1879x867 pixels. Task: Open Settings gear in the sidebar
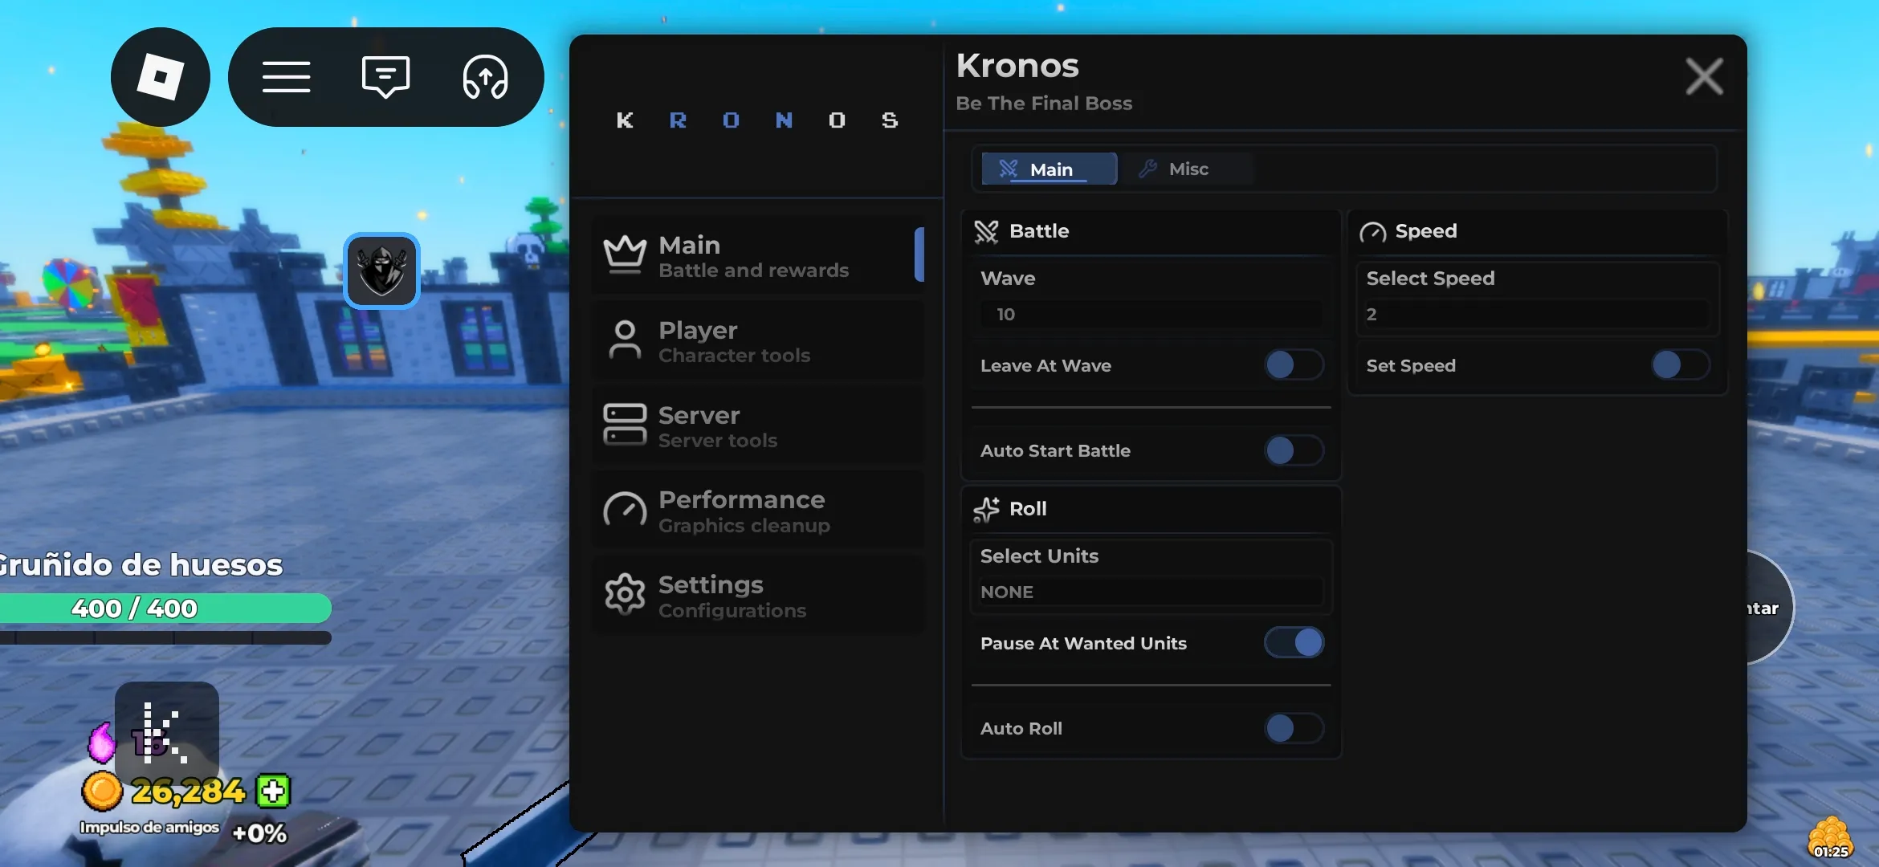(757, 596)
